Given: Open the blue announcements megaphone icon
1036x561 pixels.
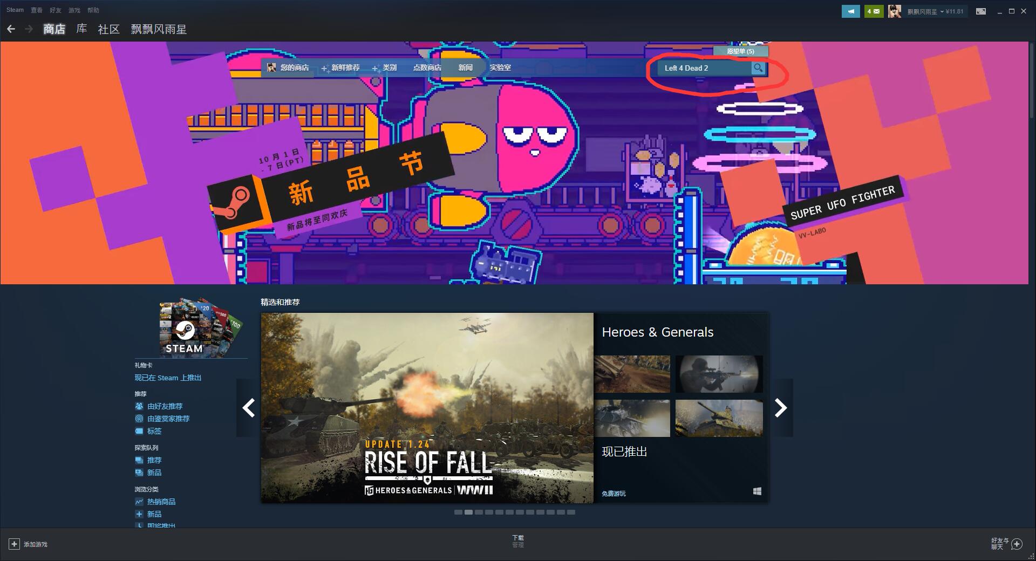Looking at the screenshot, I should [850, 11].
